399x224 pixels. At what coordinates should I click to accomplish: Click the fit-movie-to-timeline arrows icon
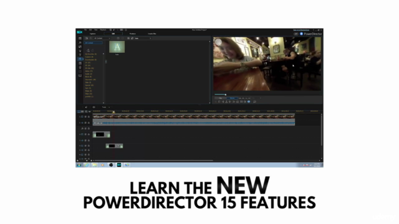coord(90,111)
